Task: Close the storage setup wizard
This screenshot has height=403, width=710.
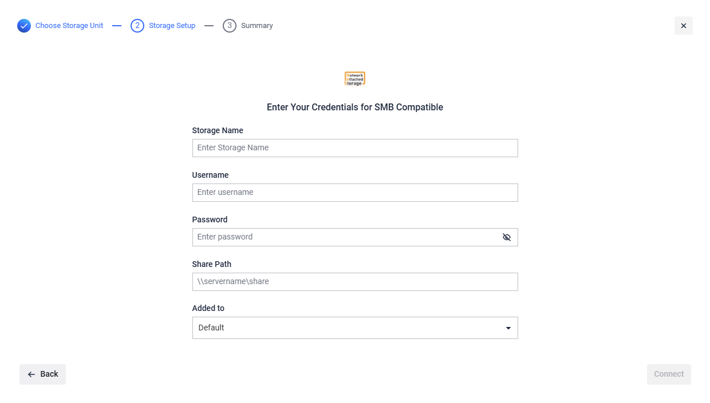Action: click(684, 26)
